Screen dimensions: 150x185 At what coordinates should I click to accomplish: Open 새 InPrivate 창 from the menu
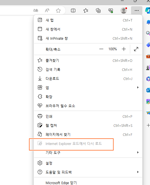[x=88, y=38]
